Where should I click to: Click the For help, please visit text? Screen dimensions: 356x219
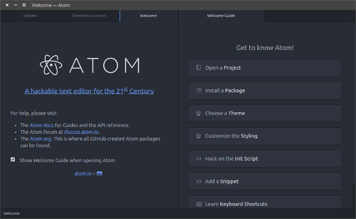(x=34, y=113)
